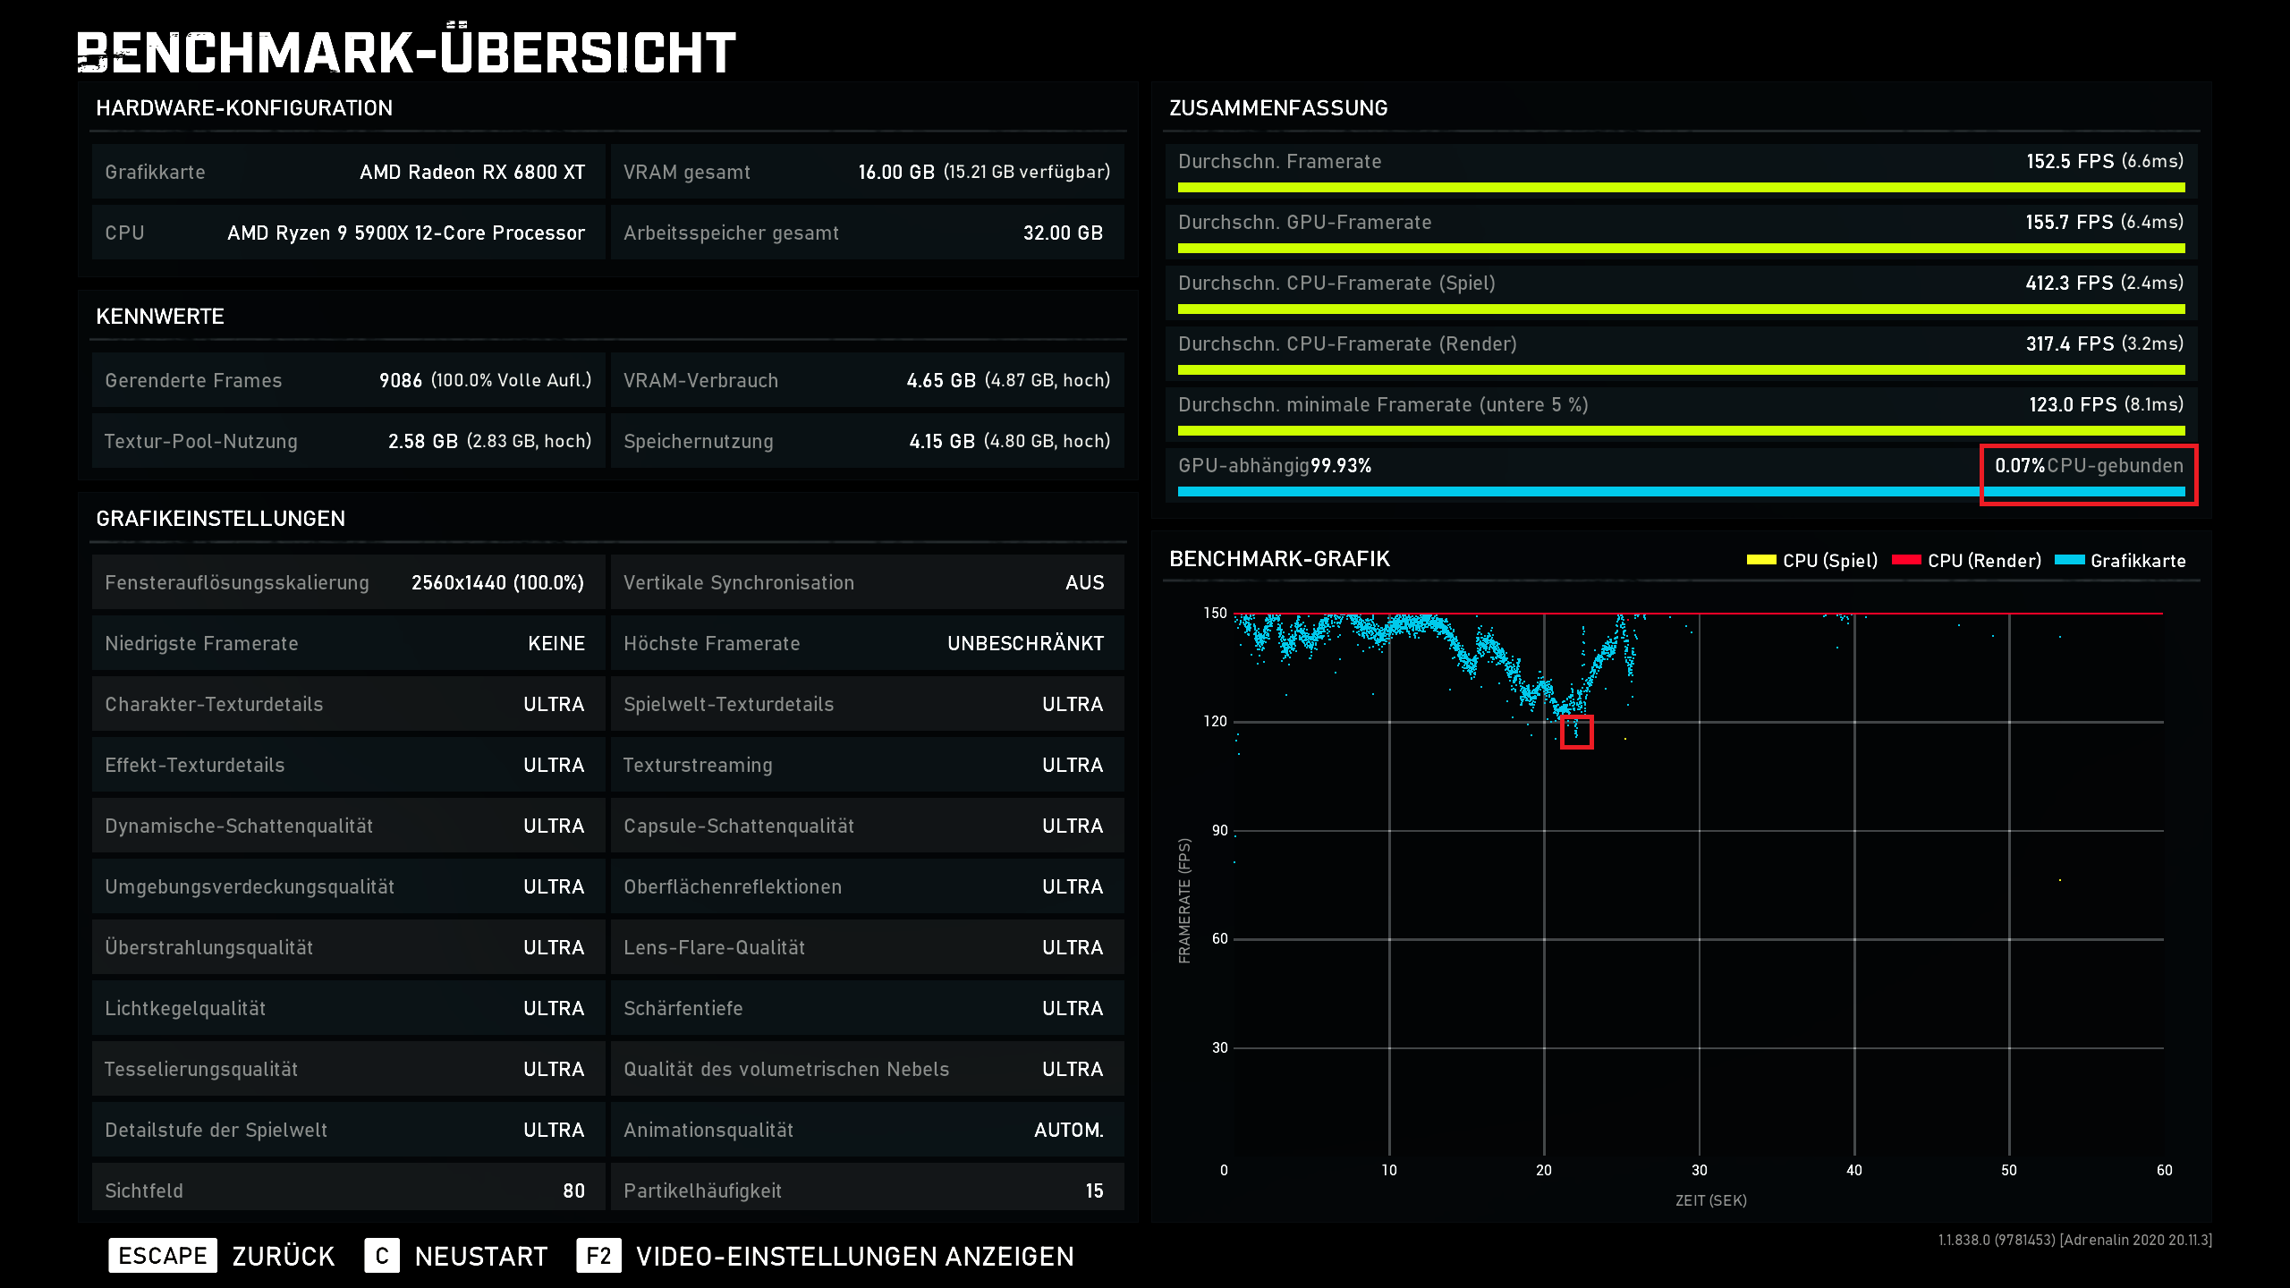Select the Grafikkarte hardware row
The width and height of the screenshot is (2290, 1288).
(347, 172)
